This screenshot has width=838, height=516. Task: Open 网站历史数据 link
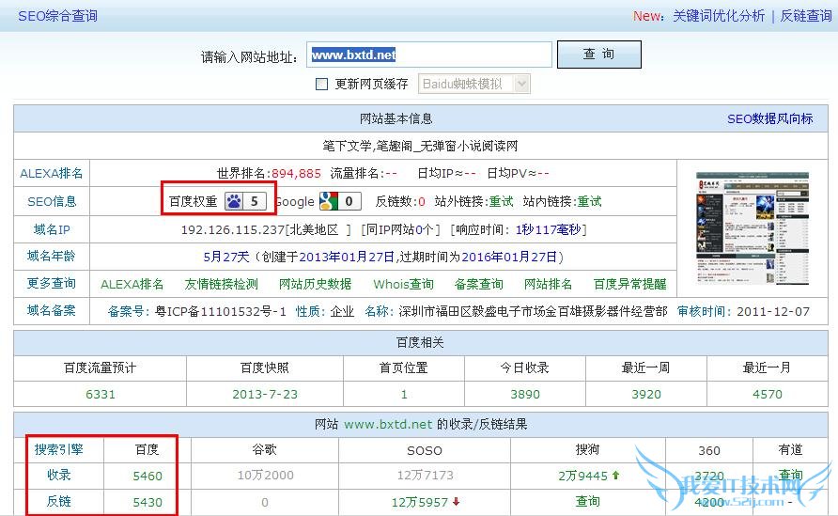(x=316, y=284)
